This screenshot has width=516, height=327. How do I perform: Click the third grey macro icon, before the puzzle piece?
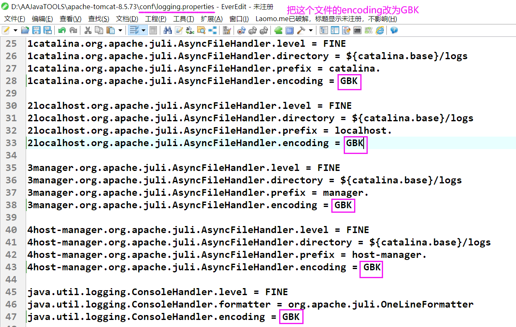[x=264, y=30]
